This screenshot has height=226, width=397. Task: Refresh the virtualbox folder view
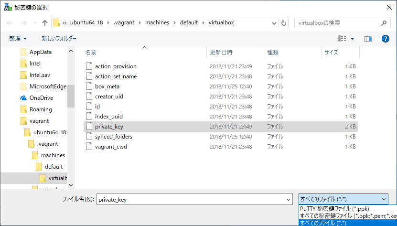pos(284,23)
